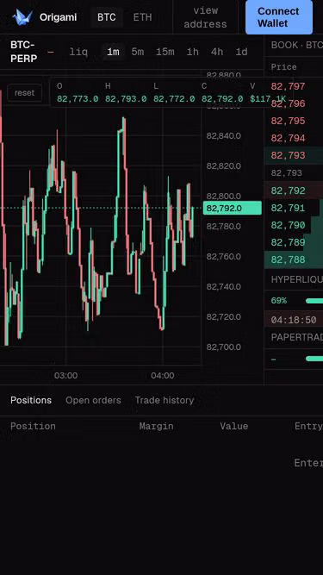The width and height of the screenshot is (323, 575).
Task: Click the 82,794 ask price
Action: [x=289, y=138]
